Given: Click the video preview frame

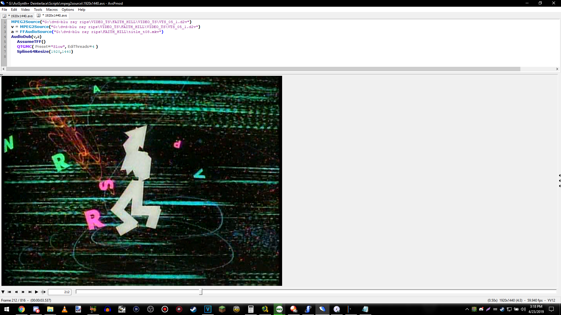Looking at the screenshot, I should [142, 181].
